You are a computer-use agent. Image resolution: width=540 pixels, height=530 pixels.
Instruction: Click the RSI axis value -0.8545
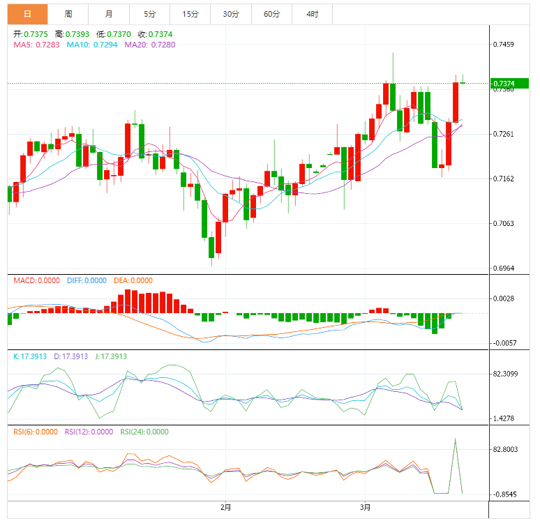tap(504, 494)
